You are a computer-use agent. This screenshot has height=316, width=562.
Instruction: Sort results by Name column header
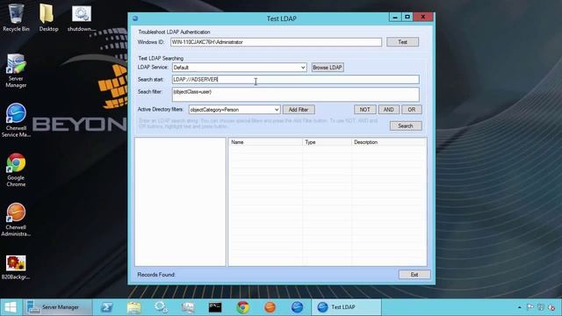click(265, 142)
